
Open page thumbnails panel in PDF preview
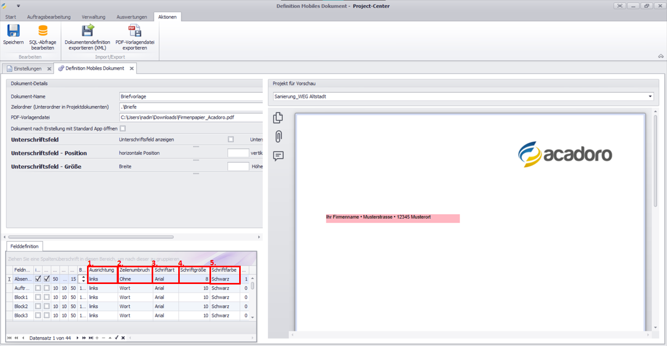pos(278,118)
